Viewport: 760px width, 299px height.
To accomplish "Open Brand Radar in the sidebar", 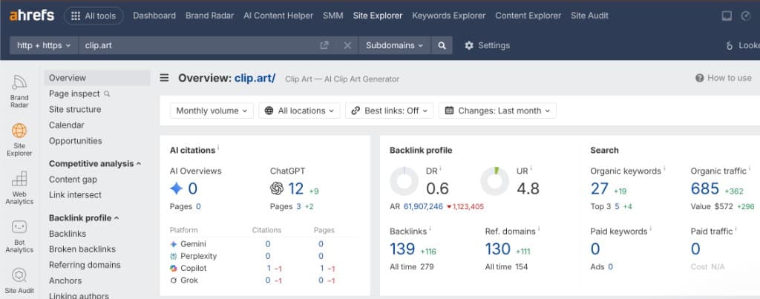I will pyautogui.click(x=19, y=91).
